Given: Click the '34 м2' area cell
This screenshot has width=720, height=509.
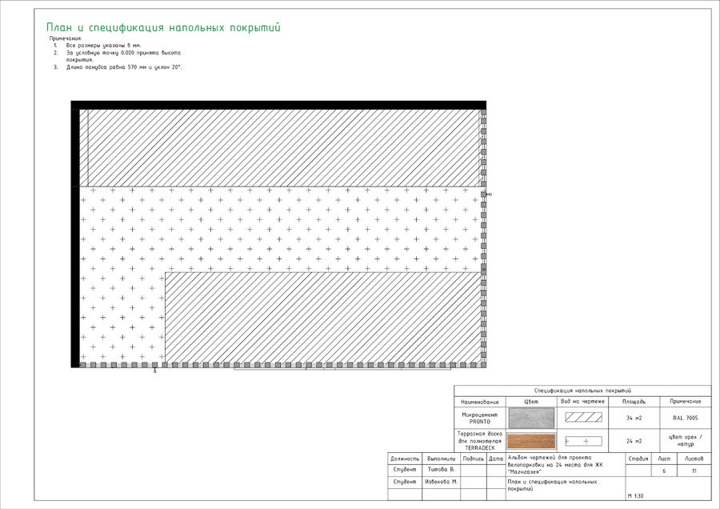Looking at the screenshot, I should point(634,418).
